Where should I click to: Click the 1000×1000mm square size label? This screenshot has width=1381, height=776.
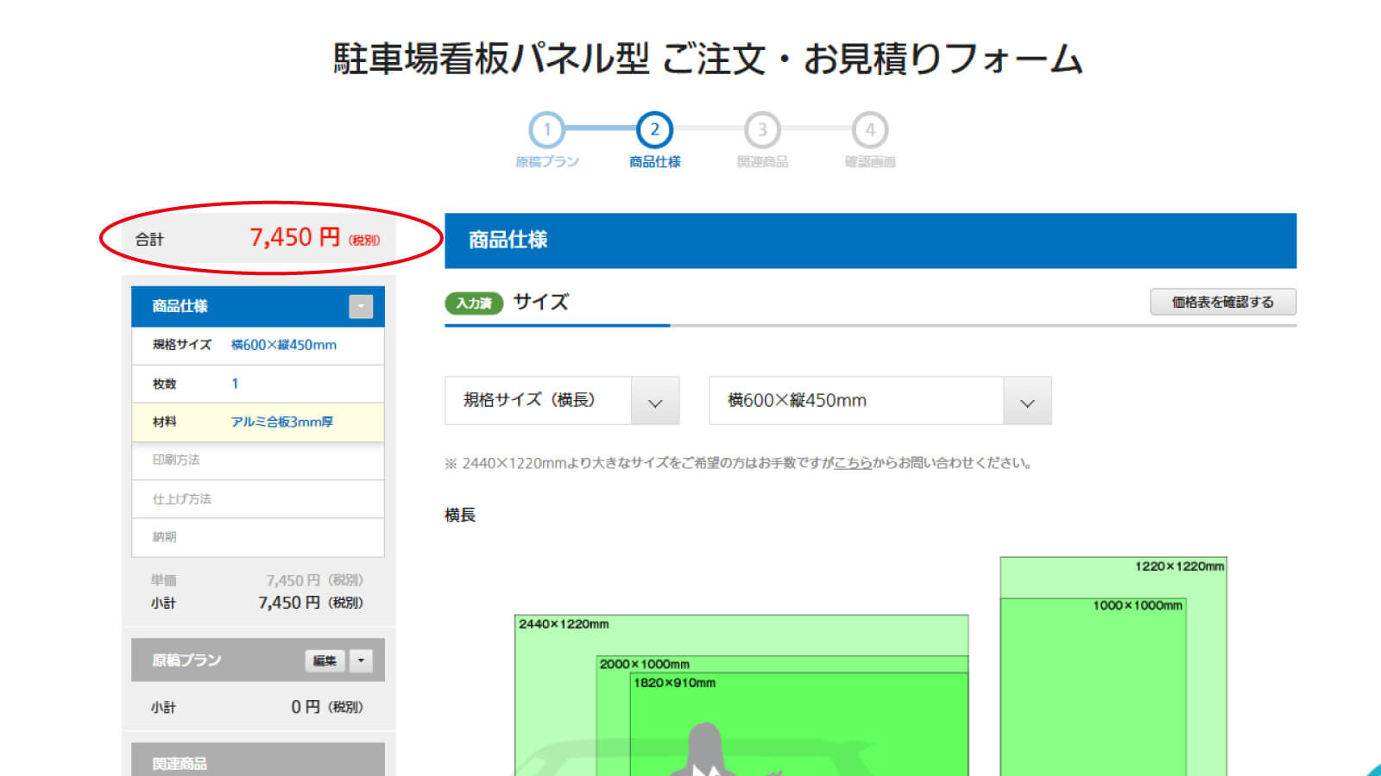pos(1138,605)
